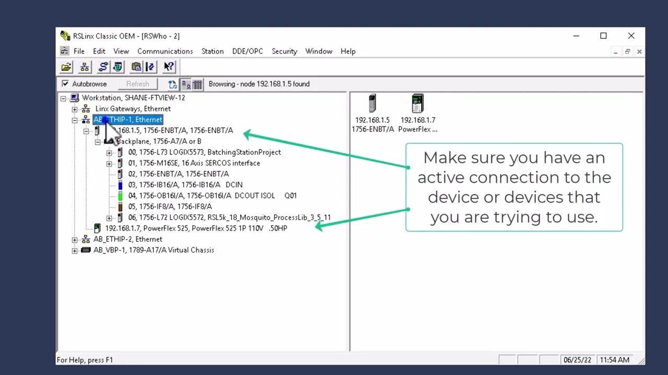Collapse the Workstation SHANE-FTVIEW-12 node

click(63, 98)
